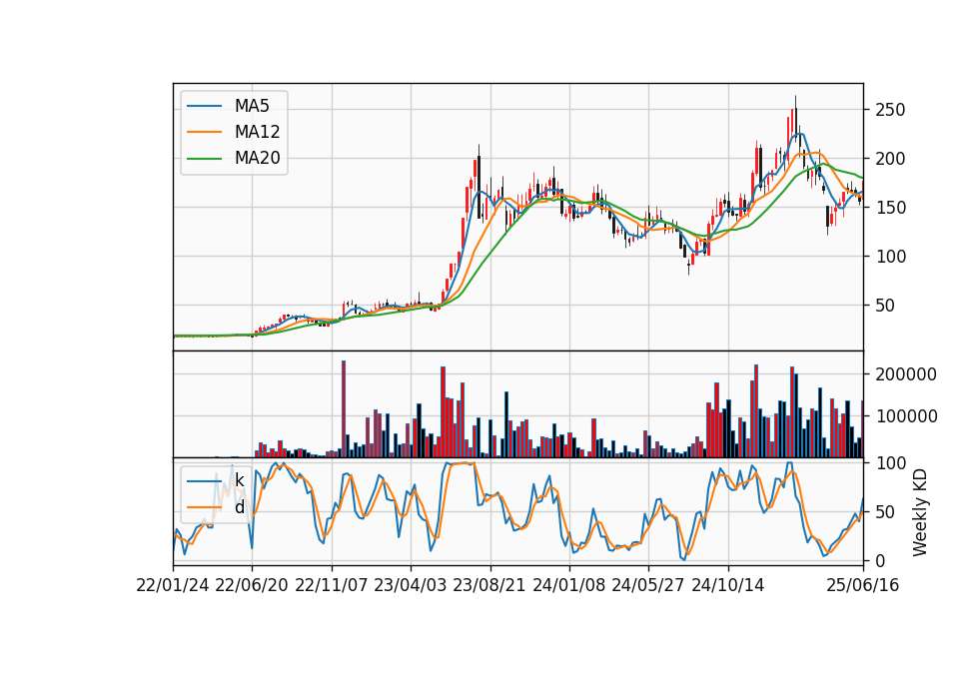Click the 24/01/08 date label
This screenshot has width=959, height=689.
pyautogui.click(x=568, y=586)
